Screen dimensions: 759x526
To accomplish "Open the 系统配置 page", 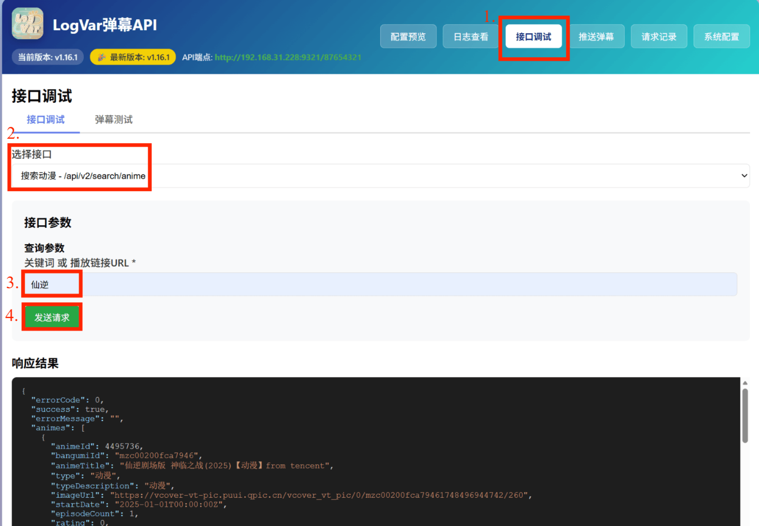I will click(721, 36).
